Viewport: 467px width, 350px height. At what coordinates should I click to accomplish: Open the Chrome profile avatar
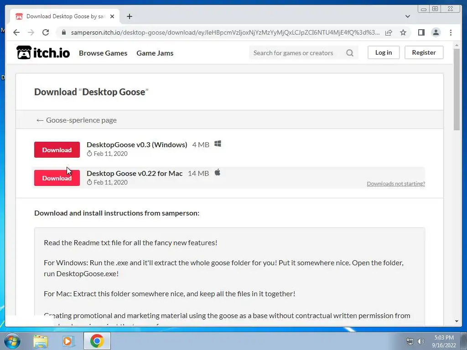(x=436, y=32)
